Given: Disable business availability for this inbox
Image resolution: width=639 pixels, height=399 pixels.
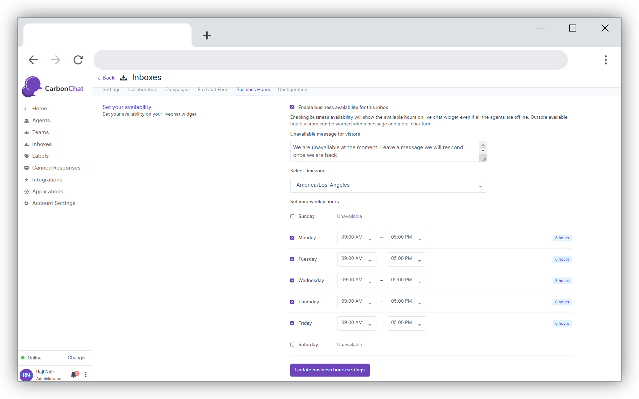Looking at the screenshot, I should click(x=292, y=107).
